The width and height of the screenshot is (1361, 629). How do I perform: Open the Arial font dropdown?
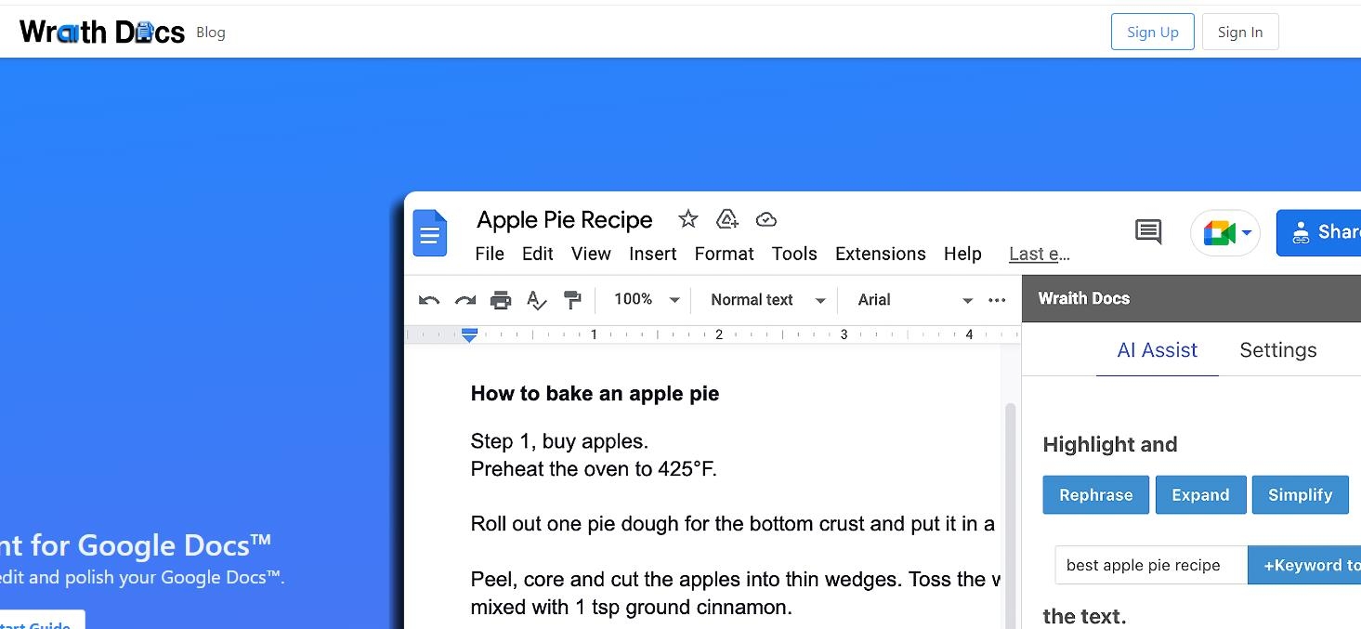(915, 299)
